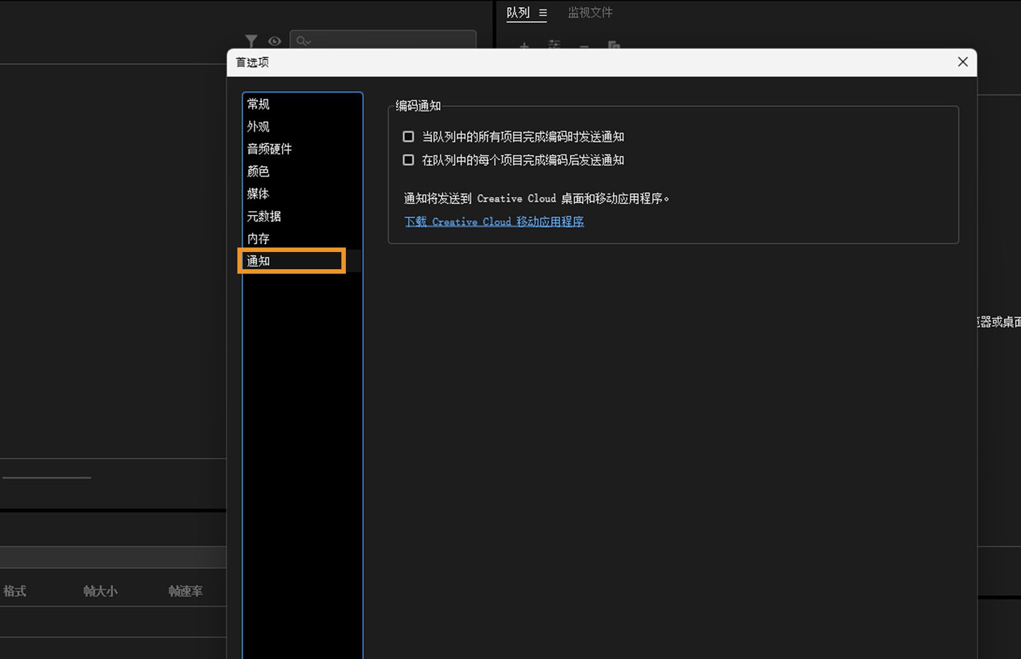Enable notification when all queue items finish encoding

click(x=408, y=136)
